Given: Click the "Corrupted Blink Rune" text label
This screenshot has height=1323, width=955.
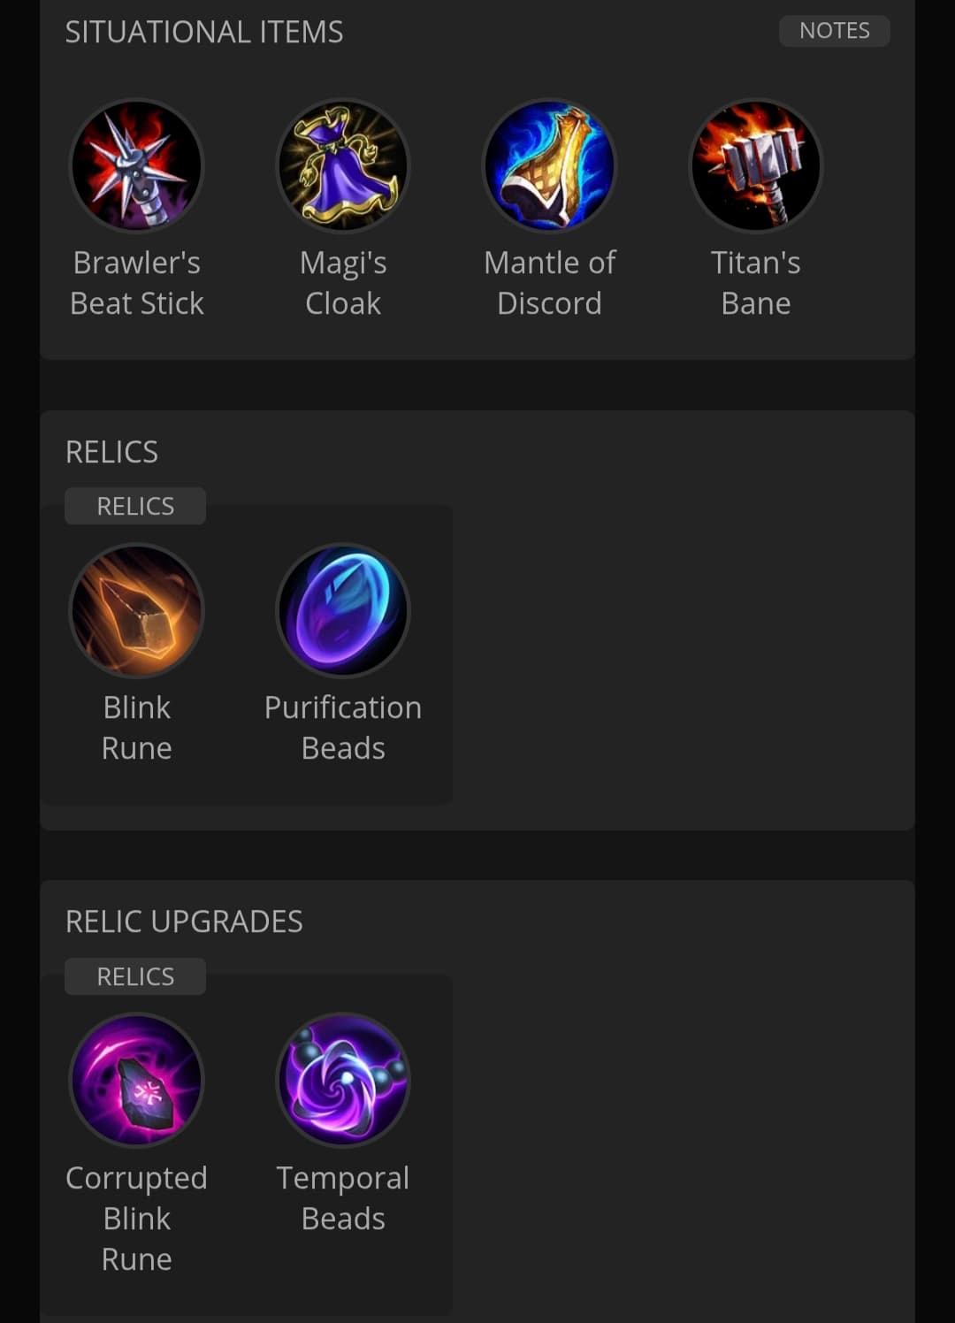Looking at the screenshot, I should point(136,1219).
